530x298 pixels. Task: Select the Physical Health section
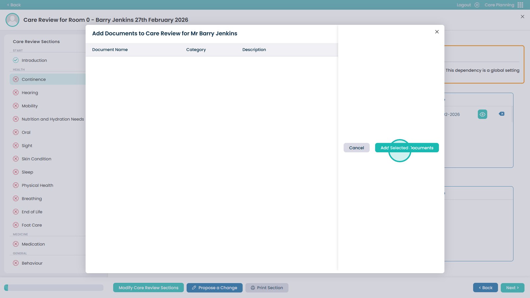(x=37, y=185)
